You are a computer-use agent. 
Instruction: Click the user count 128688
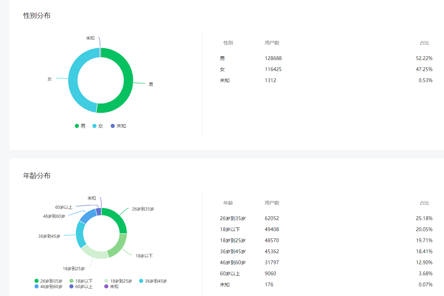pyautogui.click(x=273, y=58)
